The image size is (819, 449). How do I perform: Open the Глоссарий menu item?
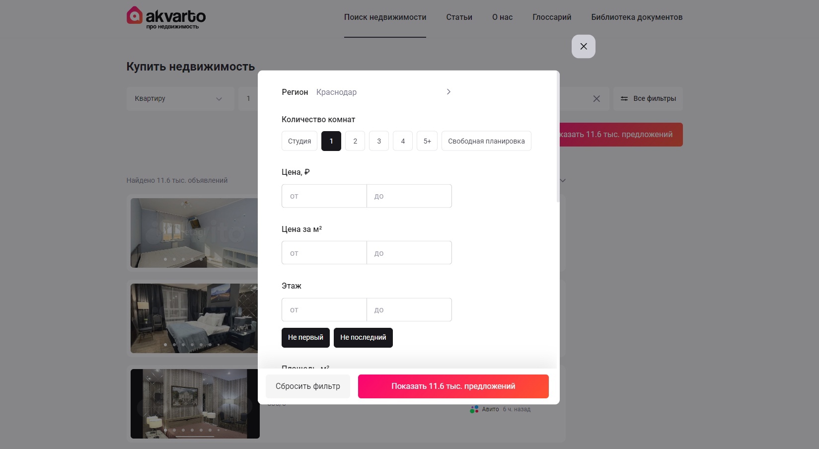point(552,17)
